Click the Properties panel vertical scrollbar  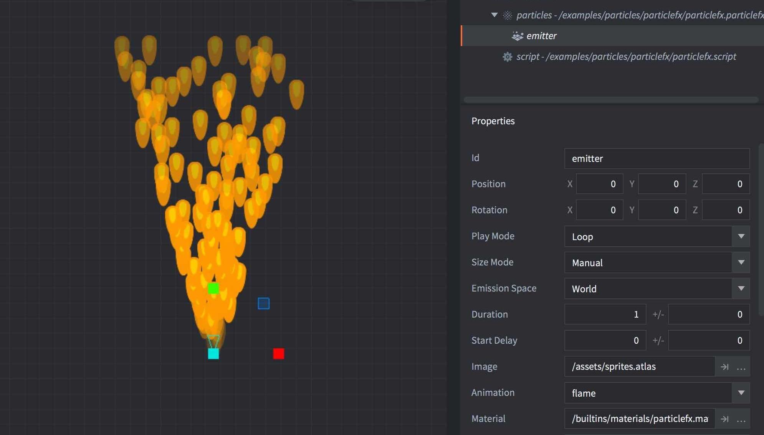pyautogui.click(x=761, y=230)
